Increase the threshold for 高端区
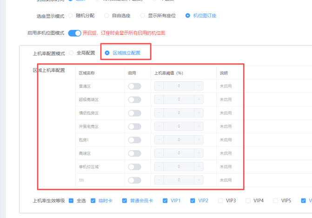The image size is (312, 218). (199, 153)
